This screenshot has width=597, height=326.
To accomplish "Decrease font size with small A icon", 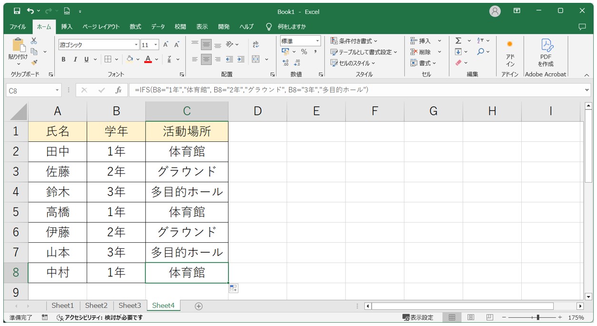I will [177, 45].
